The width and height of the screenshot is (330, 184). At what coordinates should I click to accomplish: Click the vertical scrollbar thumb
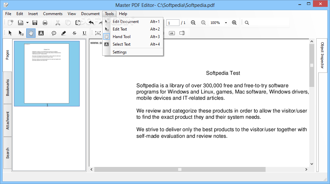coord(312,65)
